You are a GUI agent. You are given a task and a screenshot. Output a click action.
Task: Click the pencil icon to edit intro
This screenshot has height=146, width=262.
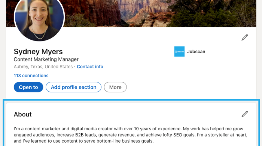[x=245, y=37]
